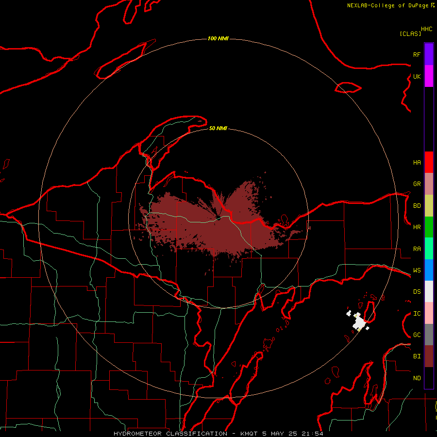Click the HR green legend swatch

tap(429, 227)
